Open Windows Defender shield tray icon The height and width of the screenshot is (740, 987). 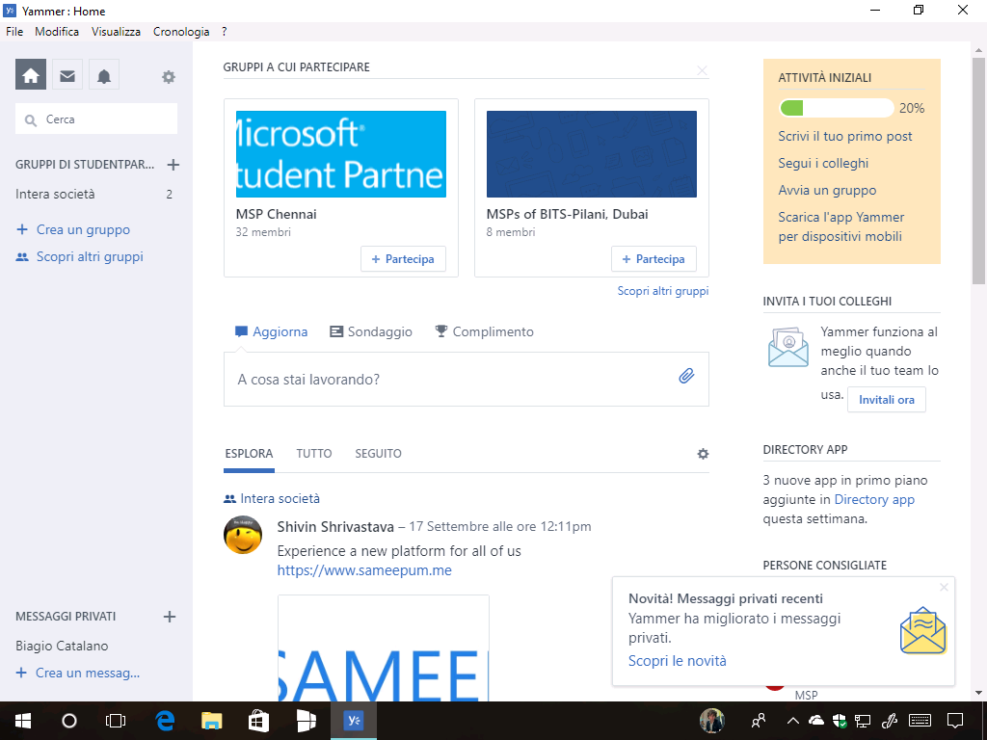840,721
